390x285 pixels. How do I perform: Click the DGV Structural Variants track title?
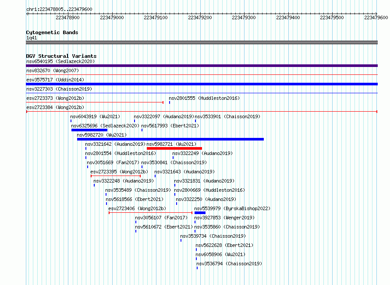click(x=61, y=56)
